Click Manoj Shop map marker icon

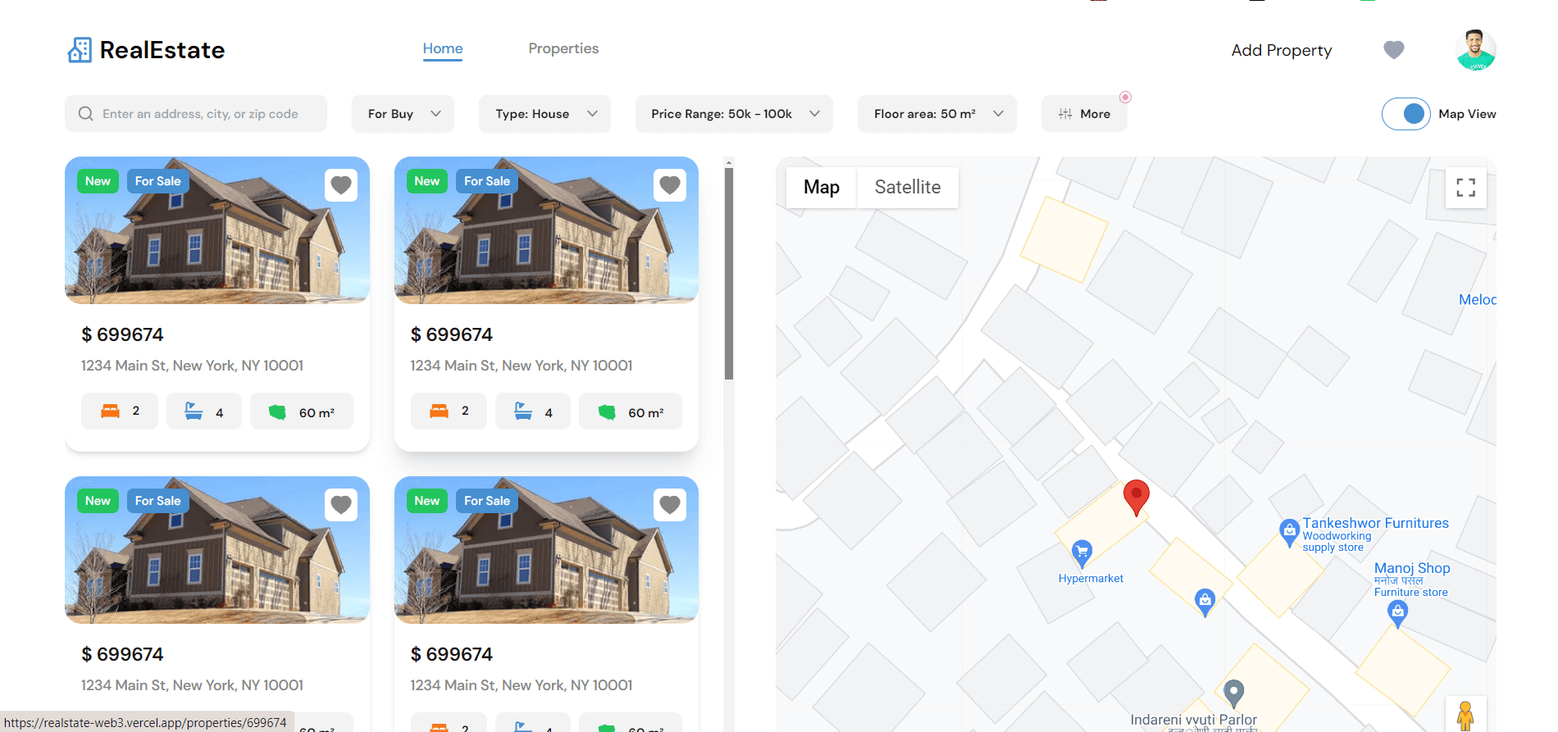coord(1397,614)
